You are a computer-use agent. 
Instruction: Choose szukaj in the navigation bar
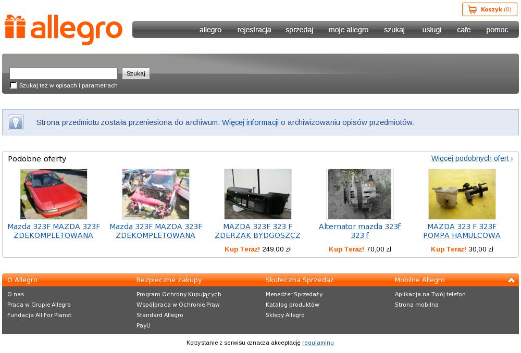pos(394,30)
